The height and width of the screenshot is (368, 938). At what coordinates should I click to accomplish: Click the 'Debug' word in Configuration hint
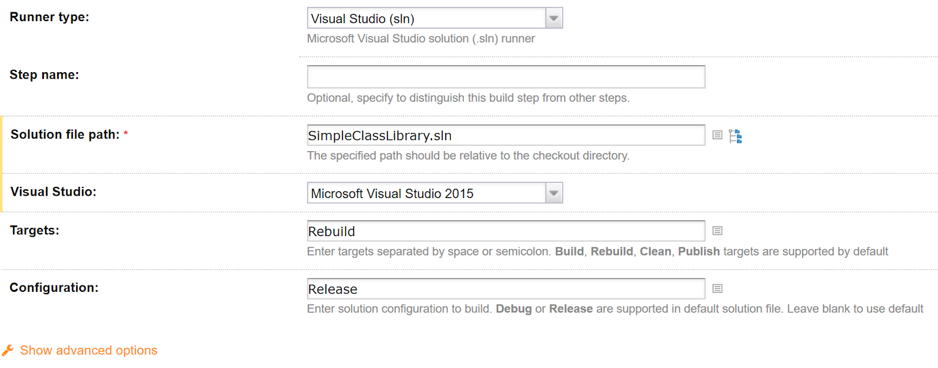(x=514, y=309)
